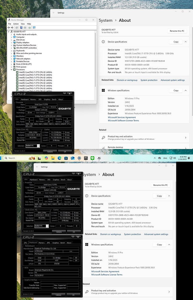Open the green LINE app on taskbar
The width and height of the screenshot is (193, 300).
point(92,158)
